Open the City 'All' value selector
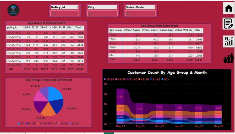The width and height of the screenshot is (235, 134). (102, 14)
